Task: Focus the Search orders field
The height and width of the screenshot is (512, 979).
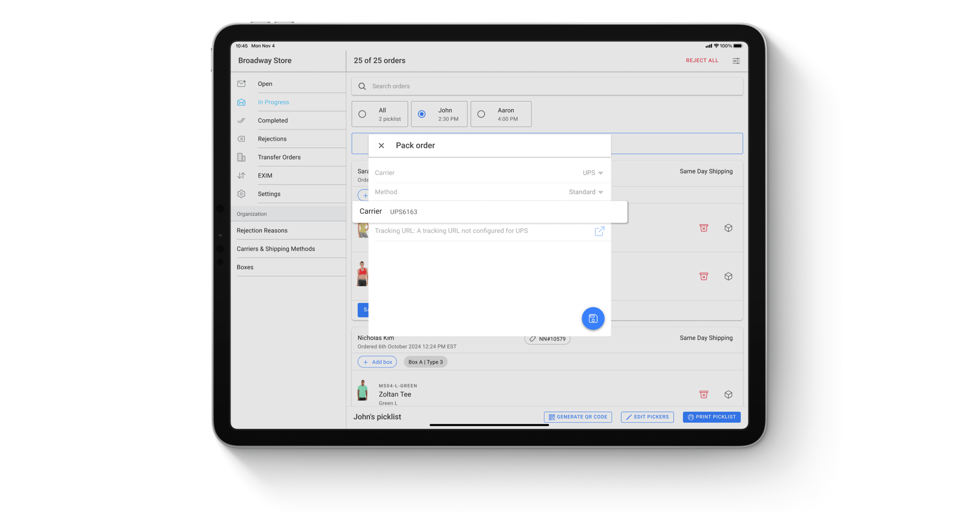Action: [x=547, y=86]
